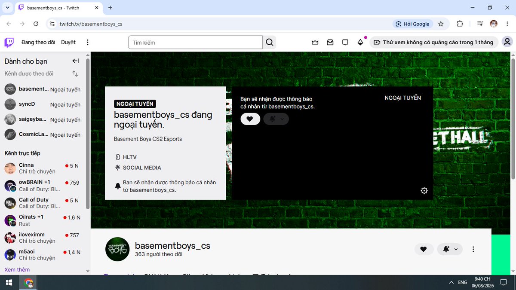This screenshot has width=516, height=290.
Task: Click the Chrome media controls icon
Action: click(x=479, y=24)
